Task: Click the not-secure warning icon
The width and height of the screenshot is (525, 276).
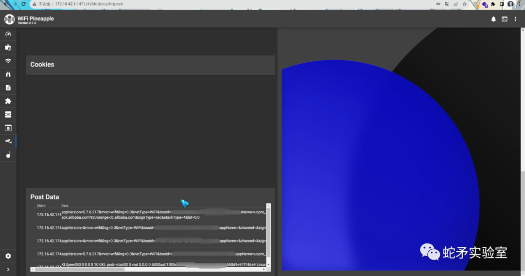Action: tap(35, 4)
